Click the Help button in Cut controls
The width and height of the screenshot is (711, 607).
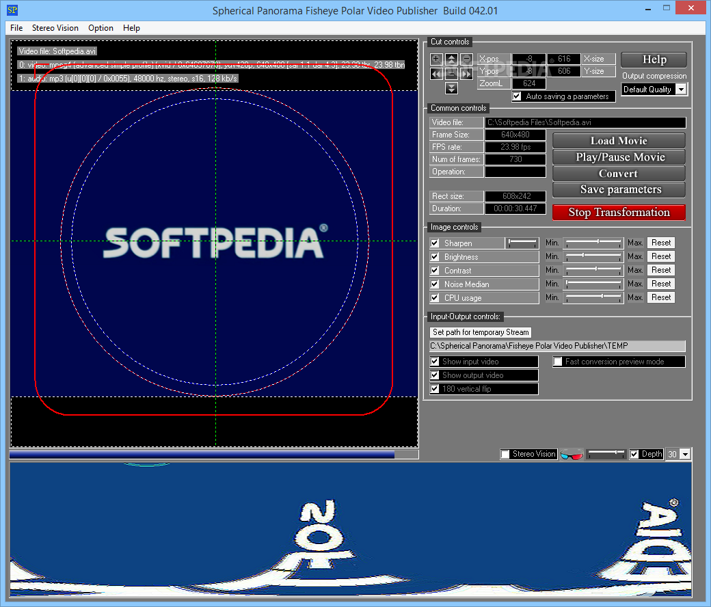click(654, 59)
